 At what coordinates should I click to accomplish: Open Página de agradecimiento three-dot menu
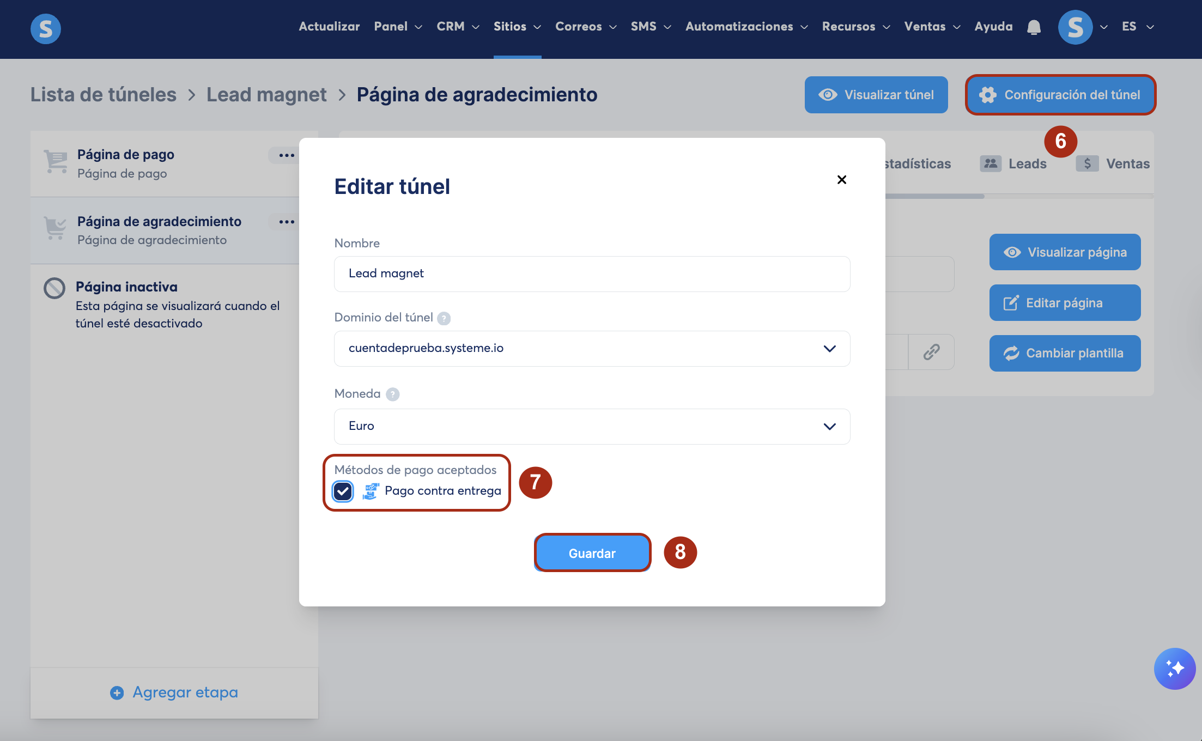click(x=286, y=222)
